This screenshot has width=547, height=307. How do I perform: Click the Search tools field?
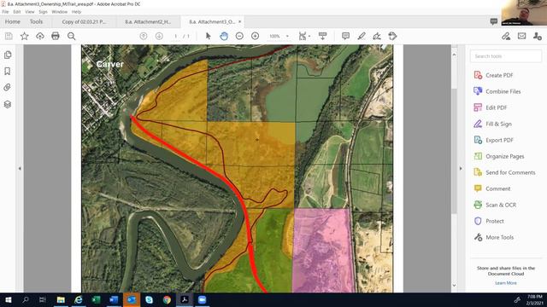pos(506,56)
